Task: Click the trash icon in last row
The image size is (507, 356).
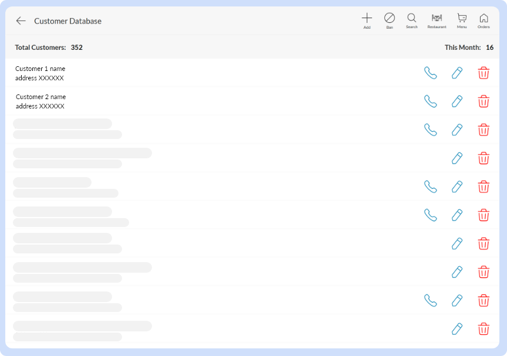Action: (x=484, y=328)
